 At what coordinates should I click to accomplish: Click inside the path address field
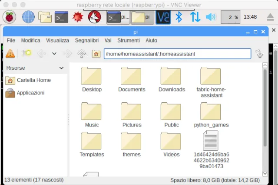[177, 54]
